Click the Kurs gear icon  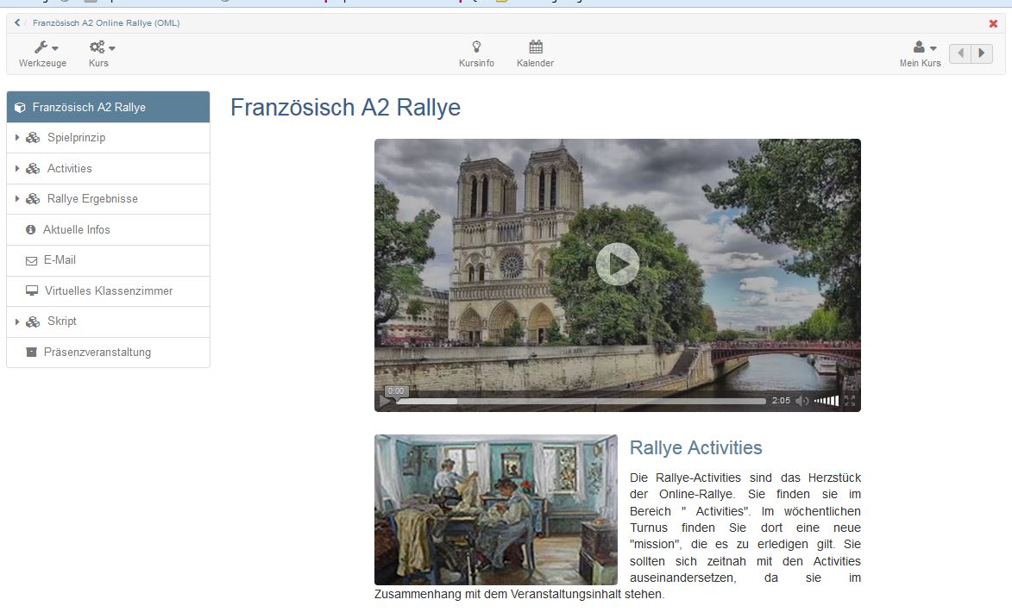pyautogui.click(x=95, y=47)
